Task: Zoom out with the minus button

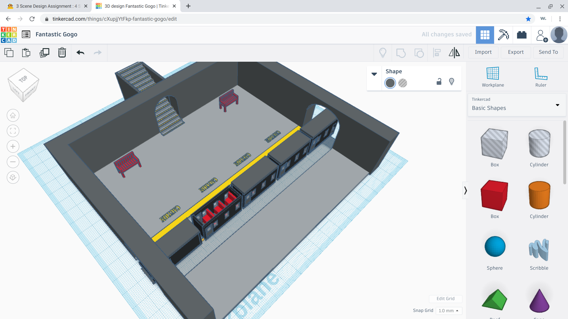Action: 13,162
